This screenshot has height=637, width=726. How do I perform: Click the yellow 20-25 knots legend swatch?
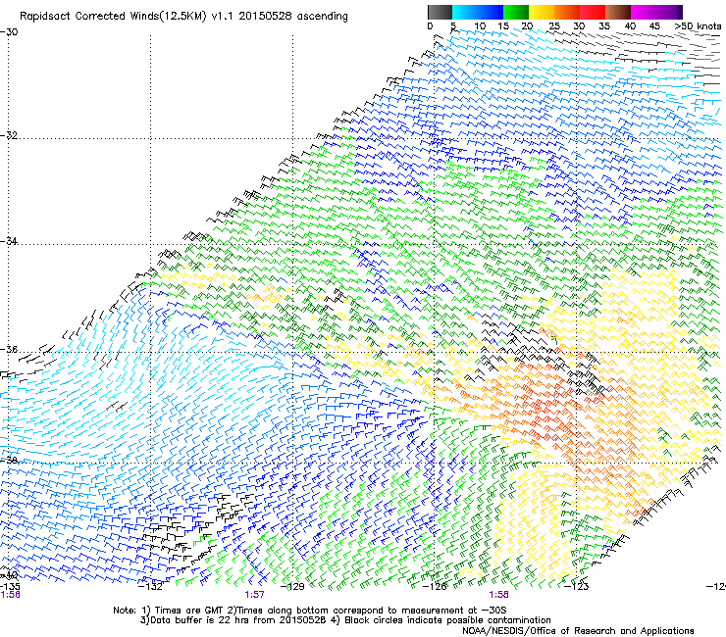pyautogui.click(x=542, y=12)
